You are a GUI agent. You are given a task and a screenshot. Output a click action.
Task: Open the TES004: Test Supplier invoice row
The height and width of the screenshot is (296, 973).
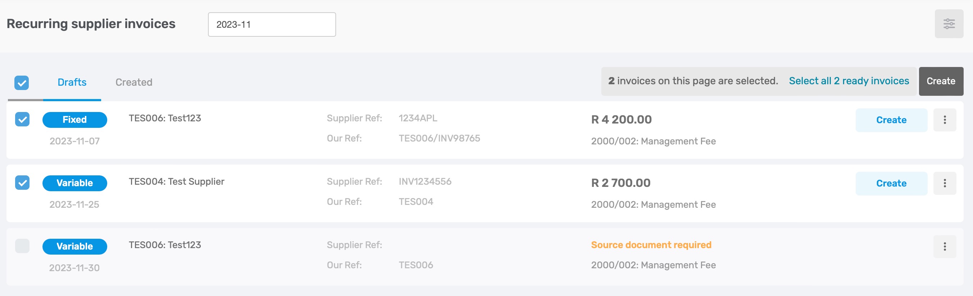(x=485, y=193)
